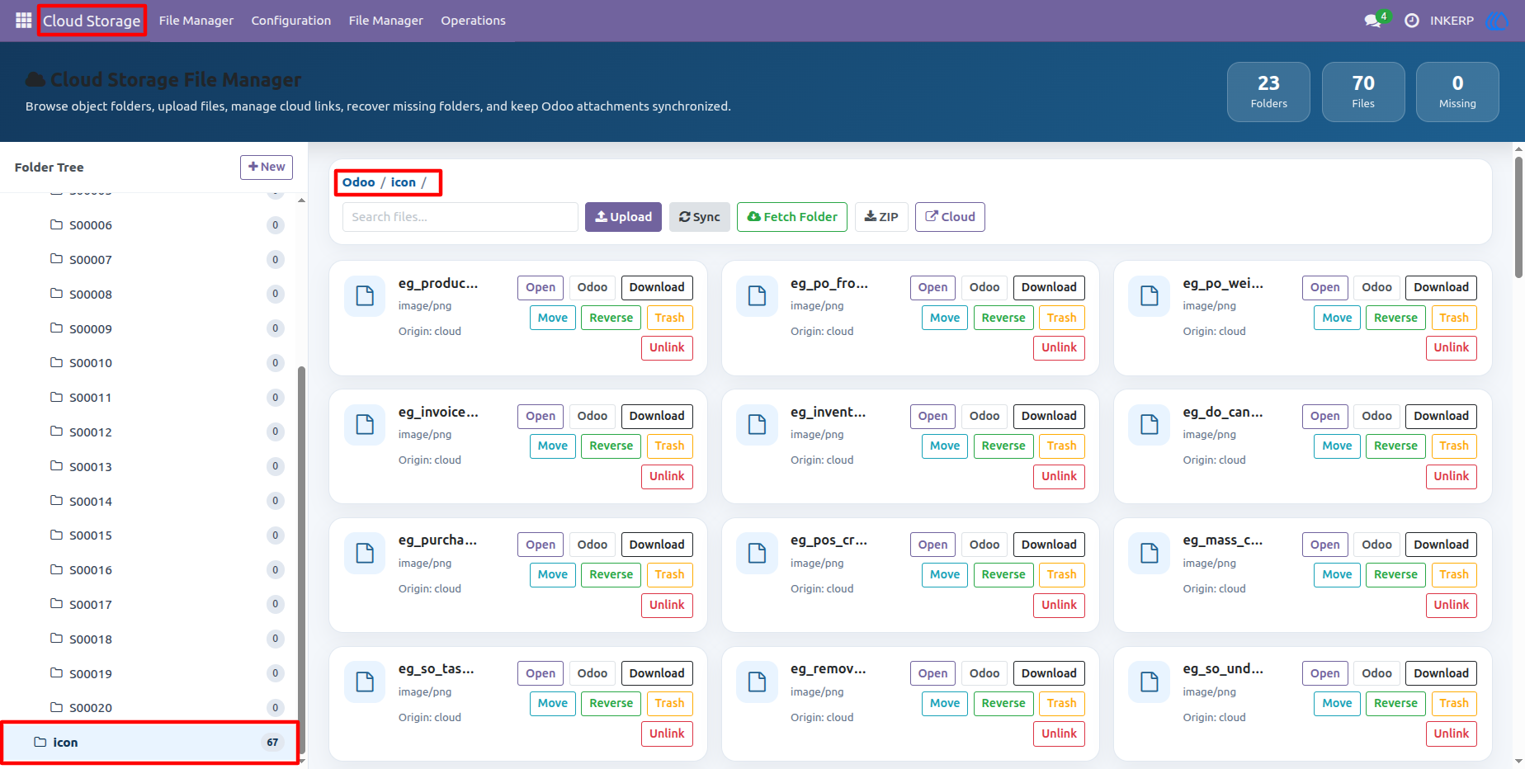Screen dimensions: 1525x769
Task: Reverse the eg_so_tas... file
Action: pyautogui.click(x=611, y=703)
